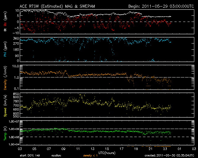This screenshot has height=158, width=198.
Task: Click the 'Phi (gsm)' axis label
Action: tap(5, 49)
